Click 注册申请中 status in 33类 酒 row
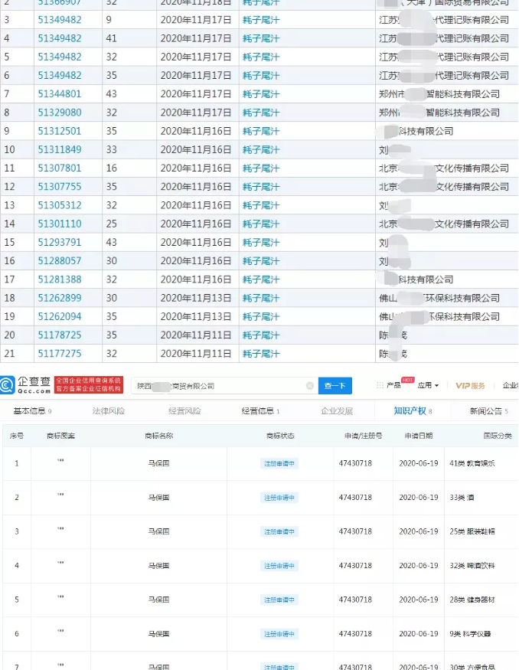 pos(279,498)
